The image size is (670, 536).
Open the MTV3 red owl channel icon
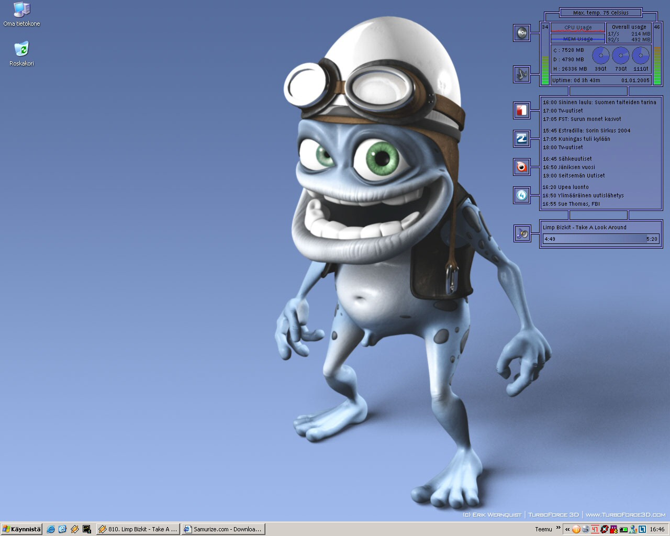tap(521, 167)
